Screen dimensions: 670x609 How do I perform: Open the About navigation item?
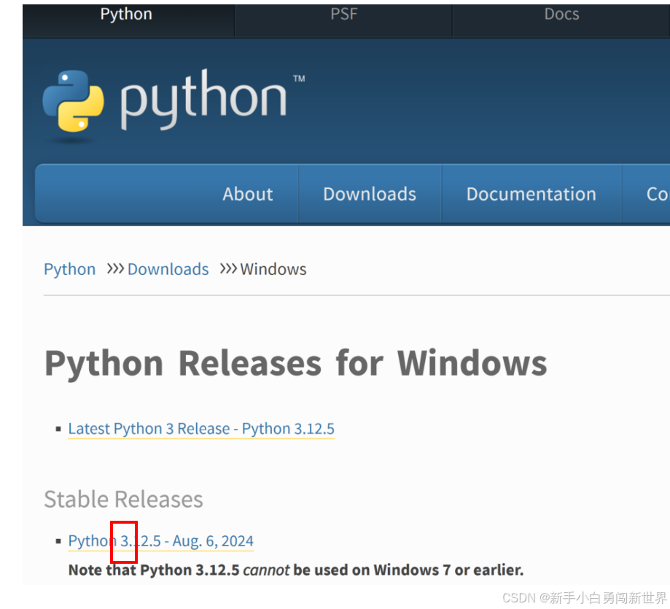[247, 193]
